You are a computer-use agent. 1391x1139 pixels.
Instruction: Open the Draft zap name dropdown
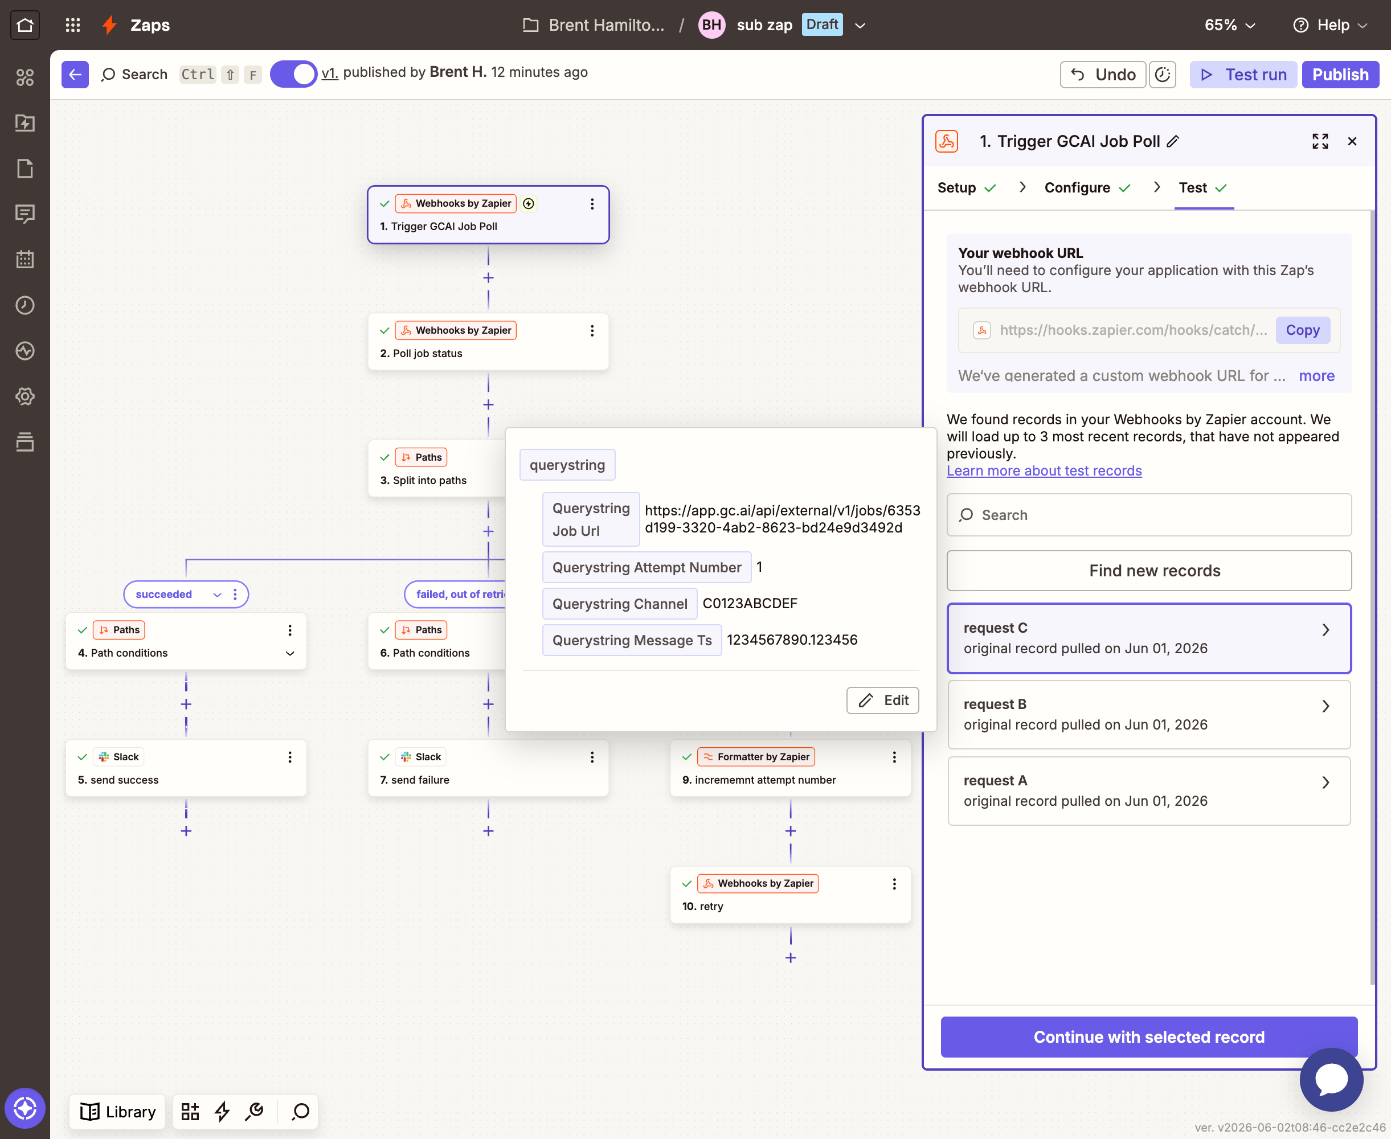pos(860,25)
